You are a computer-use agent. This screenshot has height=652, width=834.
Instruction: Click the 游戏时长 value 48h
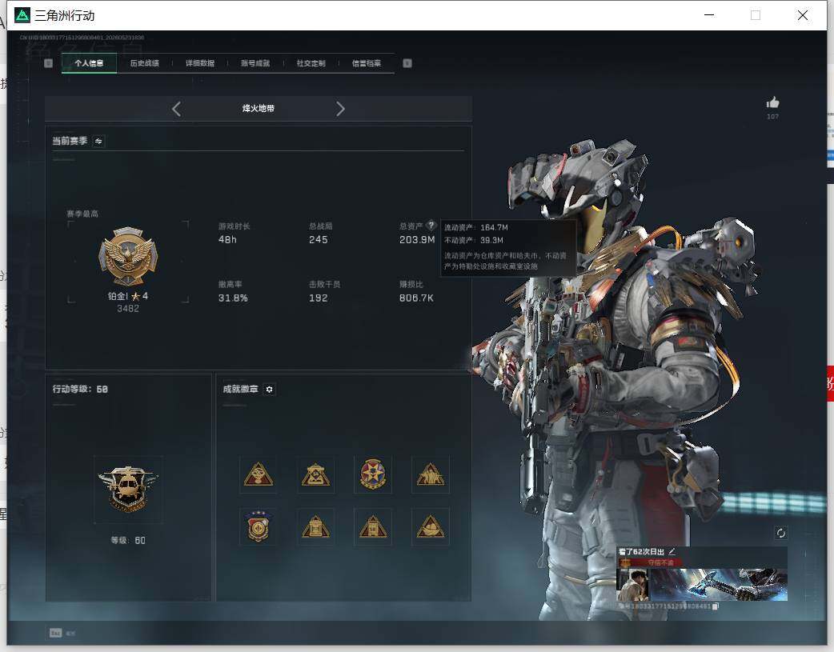click(x=227, y=240)
